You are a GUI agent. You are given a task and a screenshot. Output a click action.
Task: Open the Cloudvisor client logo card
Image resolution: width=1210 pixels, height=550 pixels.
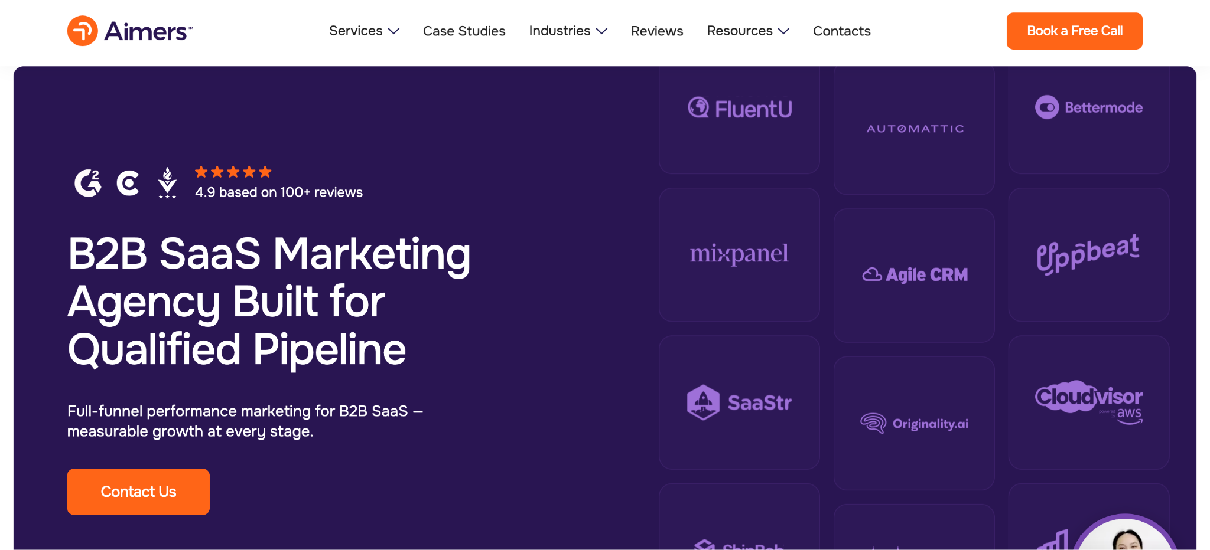1089,402
